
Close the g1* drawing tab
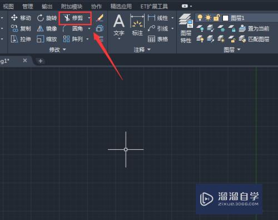point(25,61)
